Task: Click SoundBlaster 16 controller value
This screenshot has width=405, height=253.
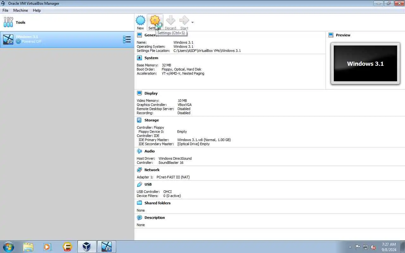Action: click(x=171, y=163)
